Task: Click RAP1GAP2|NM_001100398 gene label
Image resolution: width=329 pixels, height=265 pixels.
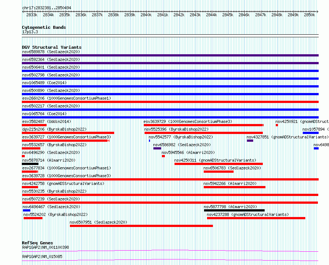Action: [x=45, y=247]
